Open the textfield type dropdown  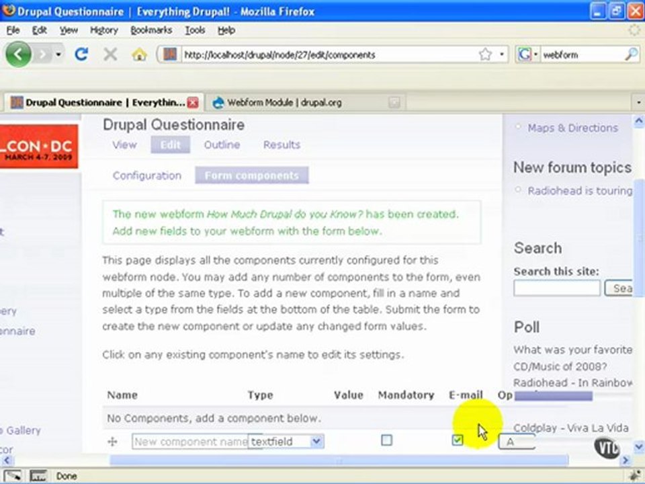(x=316, y=442)
